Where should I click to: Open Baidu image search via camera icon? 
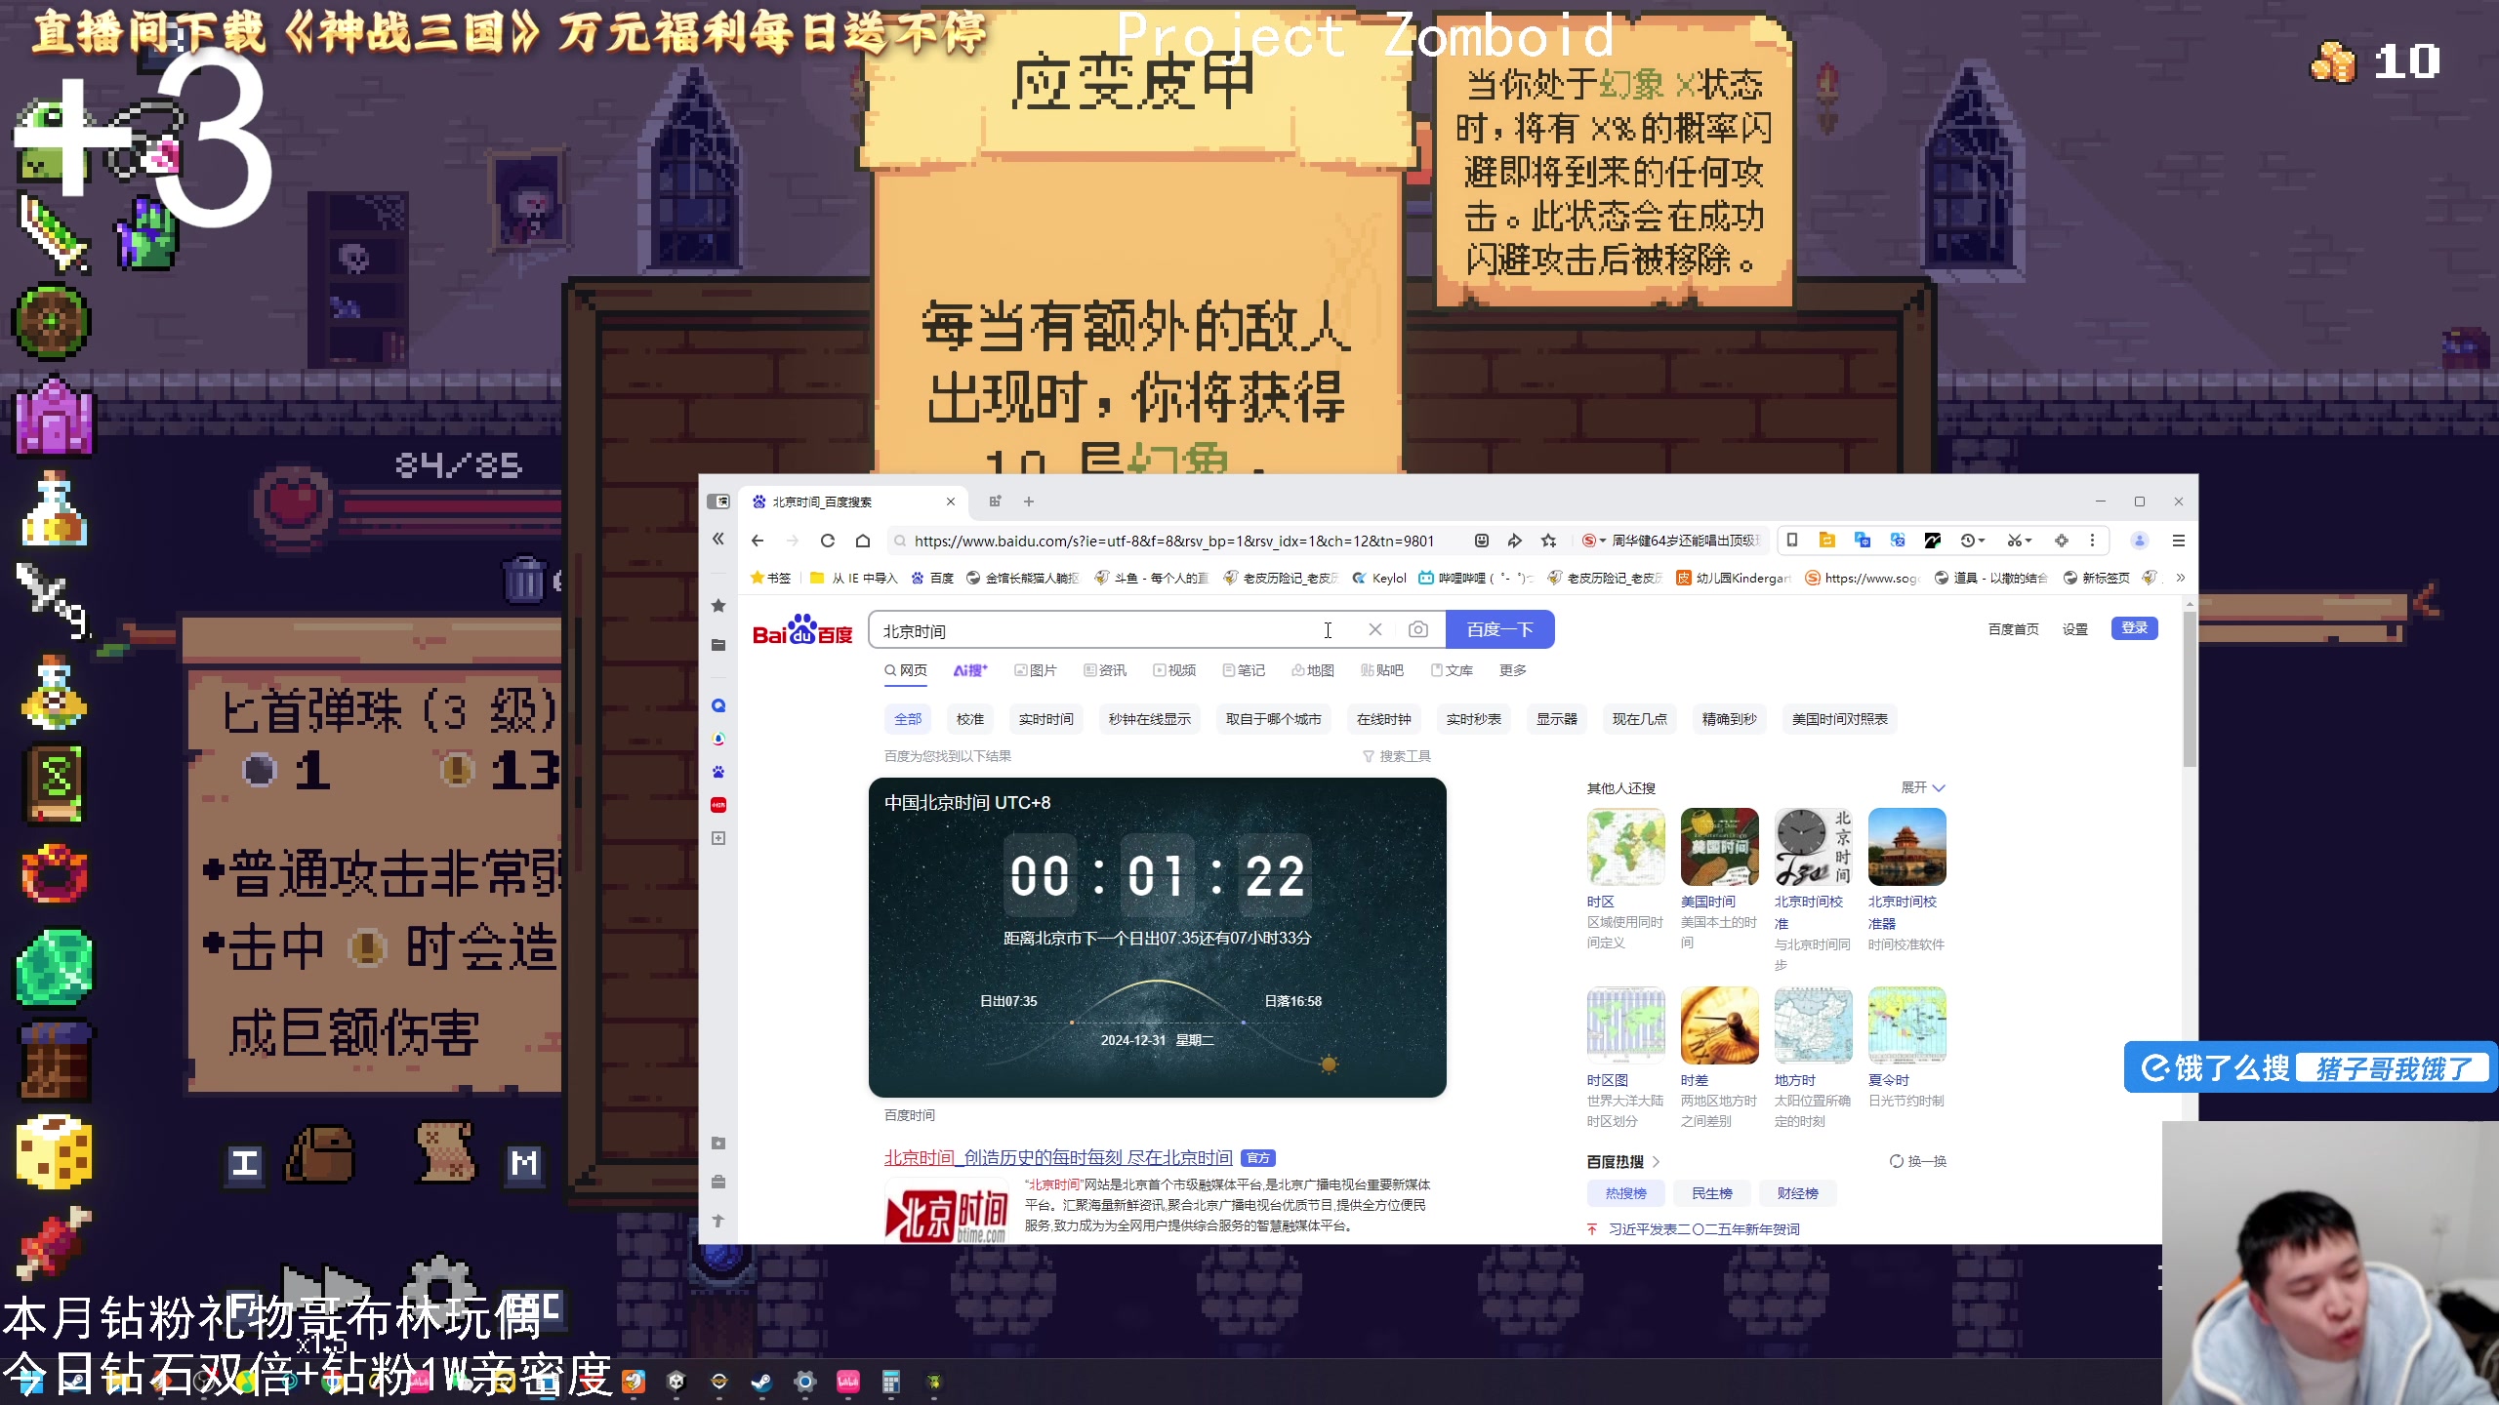[x=1418, y=629]
